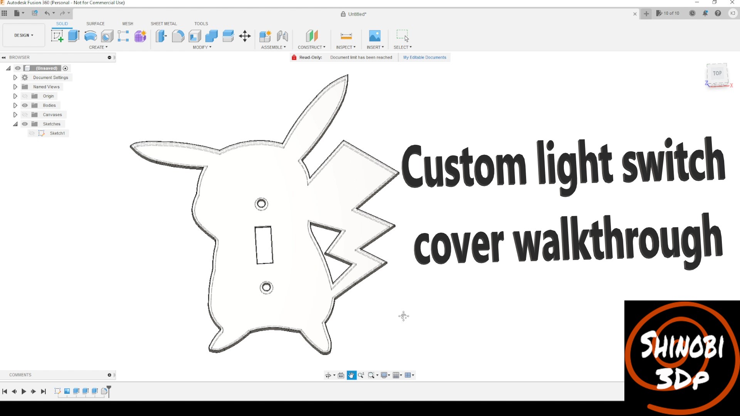Collapse the Sketches node

[15, 124]
